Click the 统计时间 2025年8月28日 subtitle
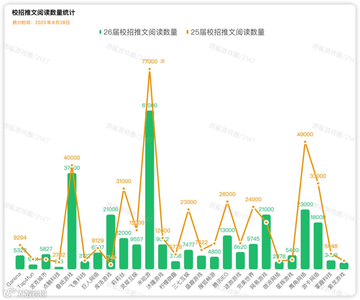Viewport: 360px width, 300px height. coord(41,23)
